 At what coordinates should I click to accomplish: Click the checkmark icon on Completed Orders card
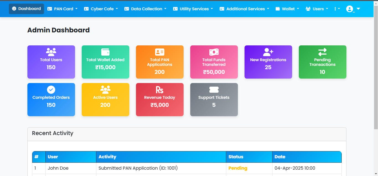pos(51,90)
